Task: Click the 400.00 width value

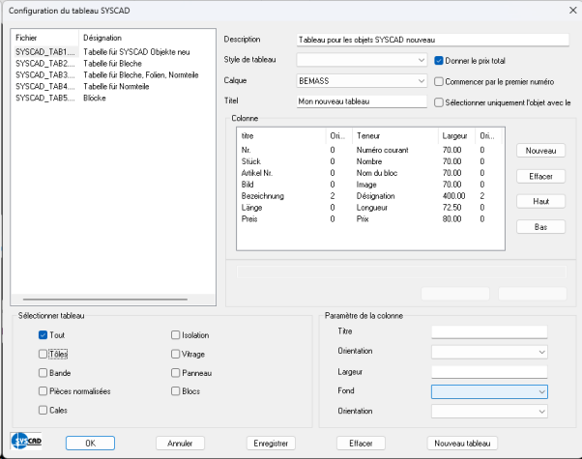Action: pos(453,196)
